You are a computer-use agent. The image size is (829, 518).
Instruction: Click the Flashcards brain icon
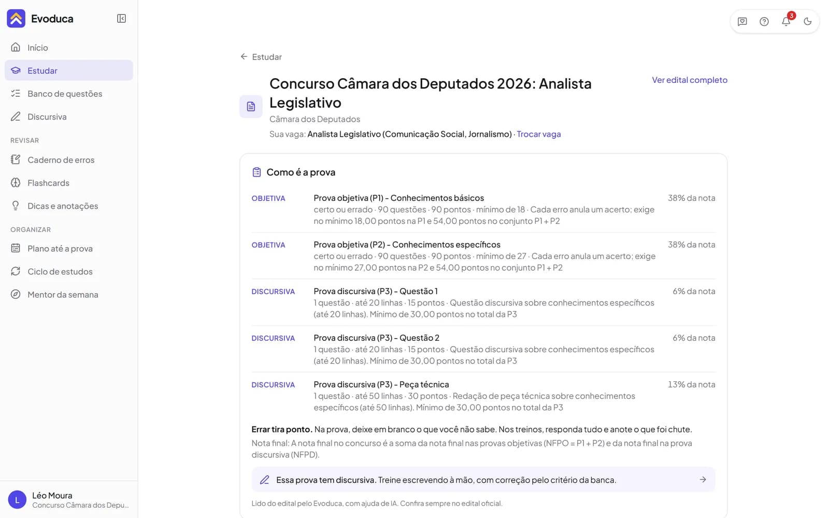click(x=16, y=183)
